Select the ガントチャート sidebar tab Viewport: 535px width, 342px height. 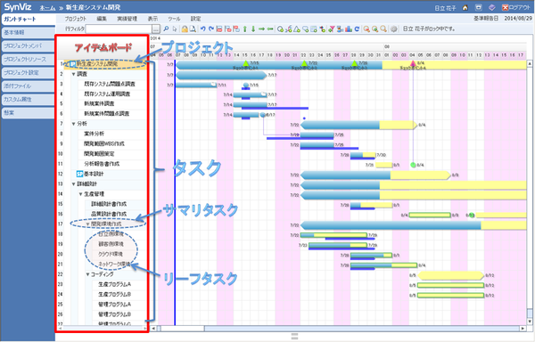click(28, 19)
